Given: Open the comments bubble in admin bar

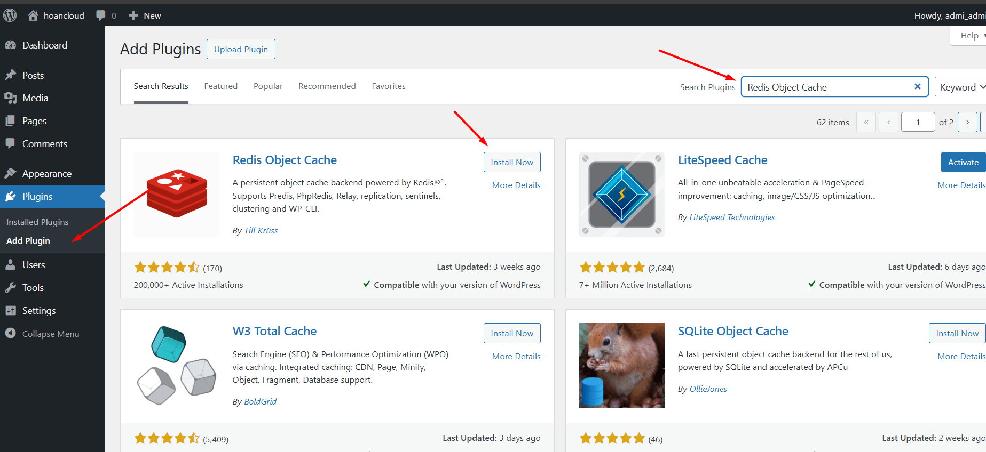Looking at the screenshot, I should coord(101,15).
